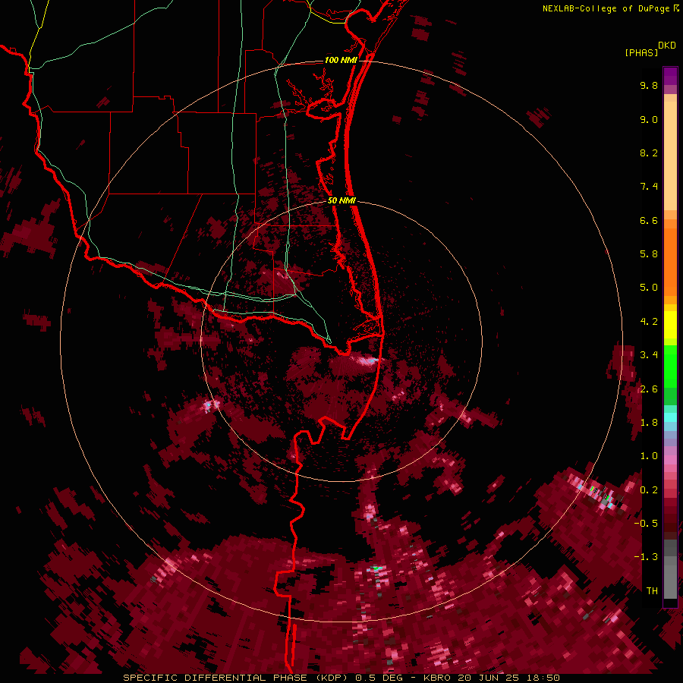Click the 1.0 value on the color scale
Screen dimensions: 683x683
(x=649, y=456)
